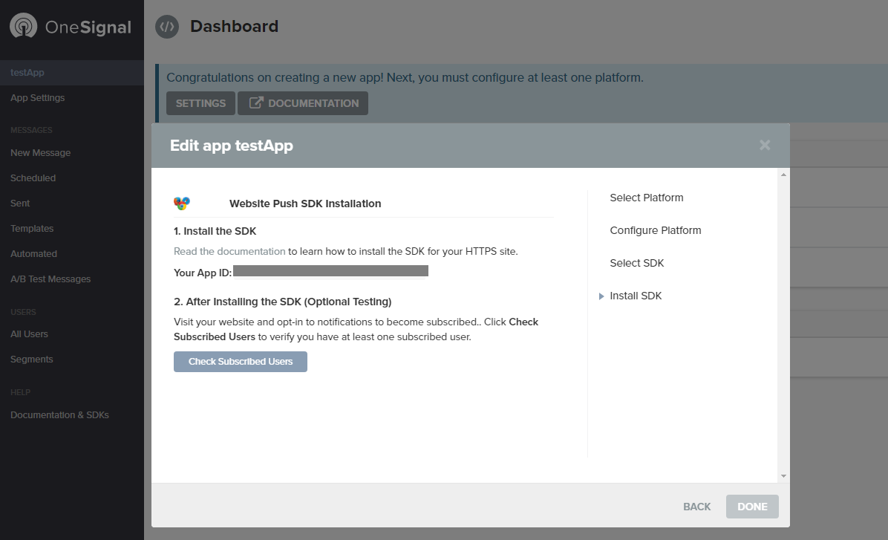Viewport: 888px width, 540px height.
Task: Open Read the documentation link
Action: coord(229,251)
